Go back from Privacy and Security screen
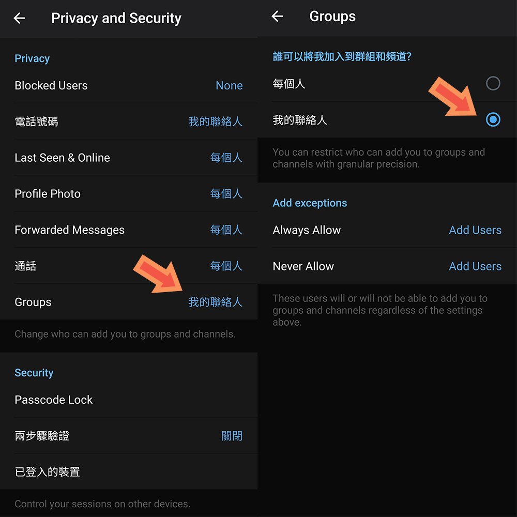This screenshot has width=517, height=517. (20, 19)
